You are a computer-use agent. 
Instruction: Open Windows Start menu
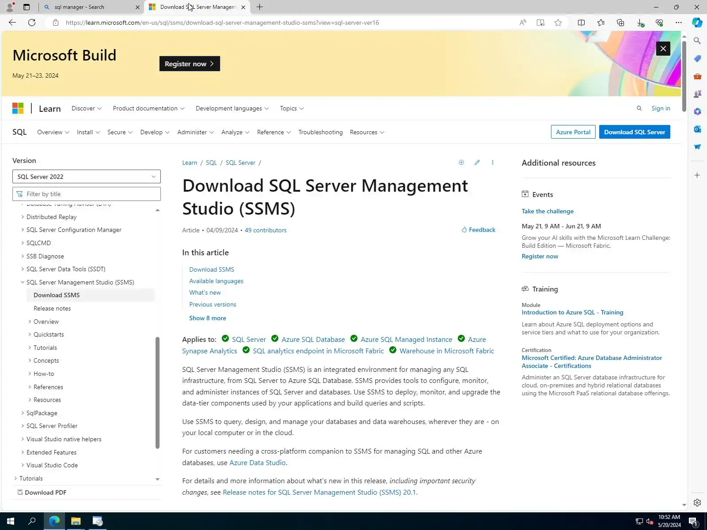pos(11,521)
